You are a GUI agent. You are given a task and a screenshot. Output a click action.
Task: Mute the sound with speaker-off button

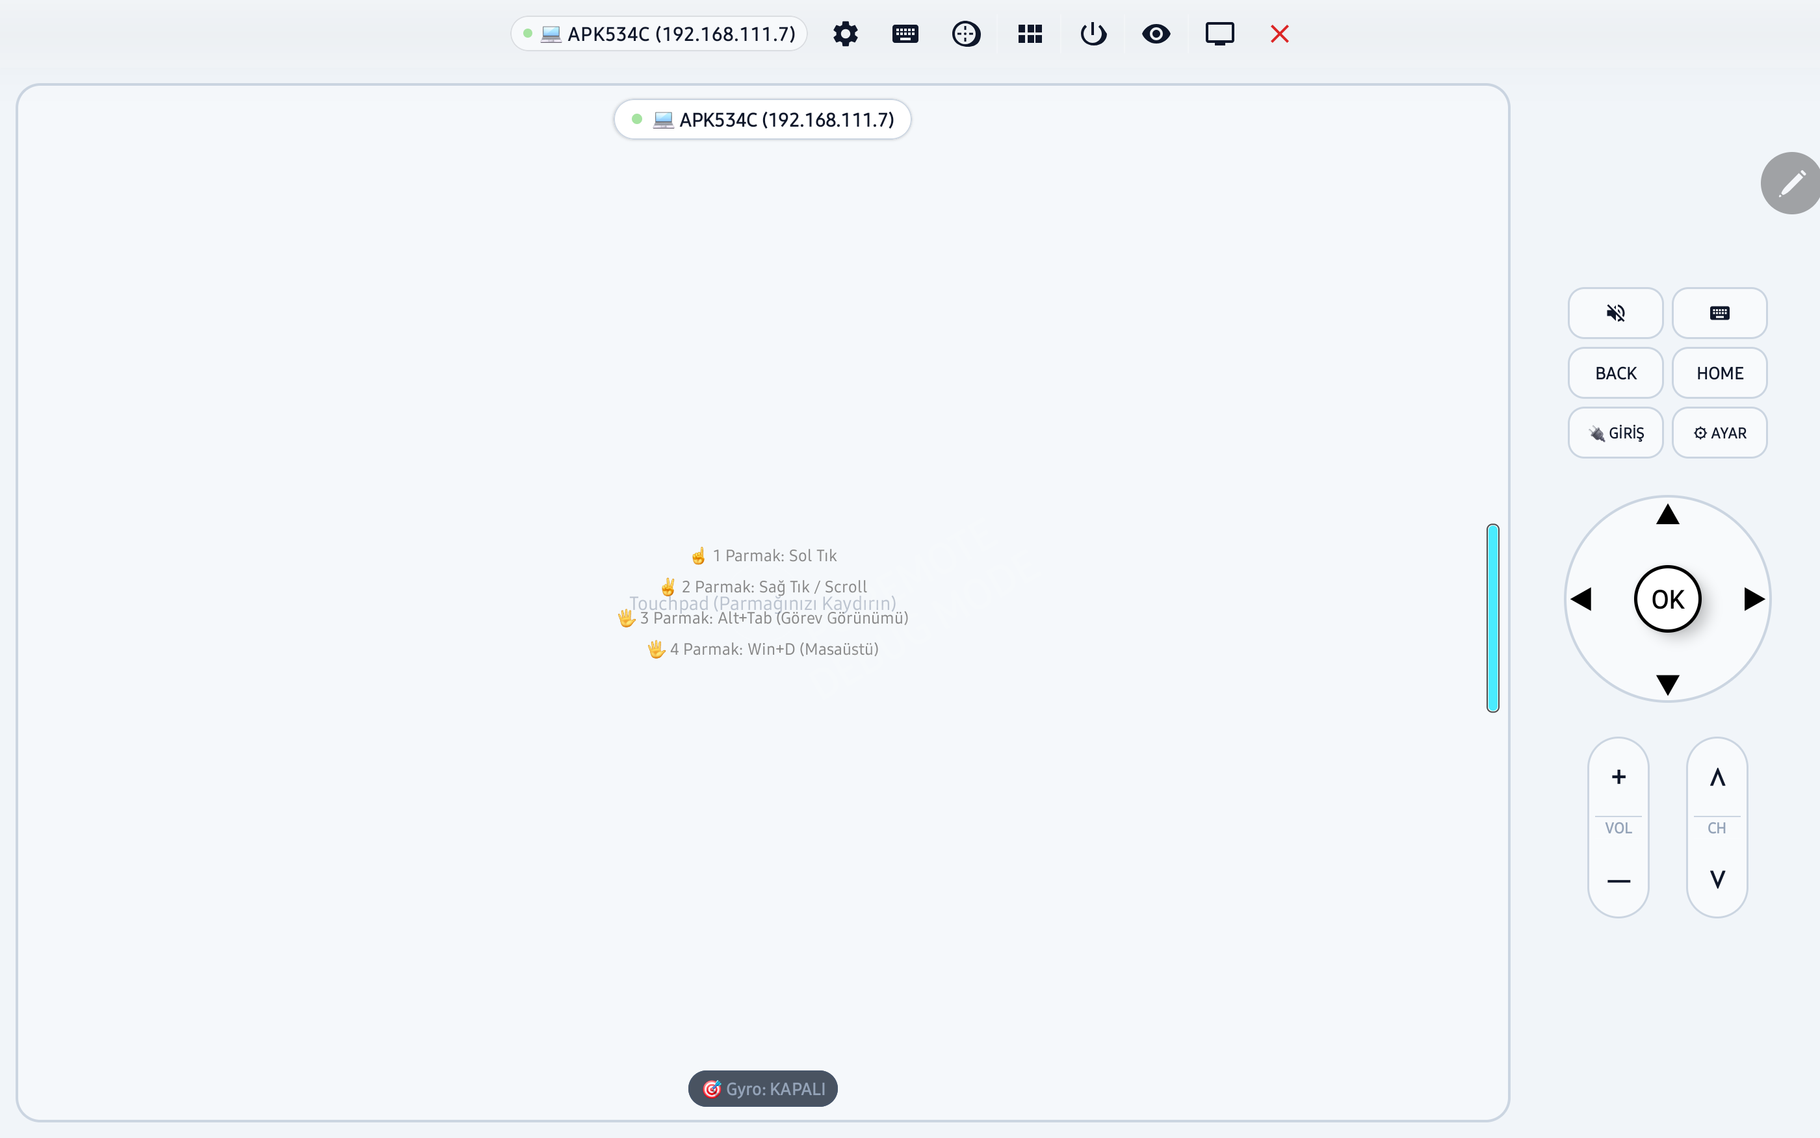pos(1615,313)
